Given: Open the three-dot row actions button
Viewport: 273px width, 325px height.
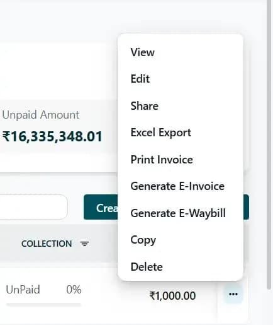Looking at the screenshot, I should coord(233,294).
